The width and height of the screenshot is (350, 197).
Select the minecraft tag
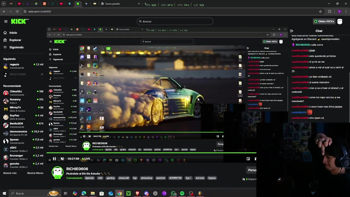click(124, 178)
